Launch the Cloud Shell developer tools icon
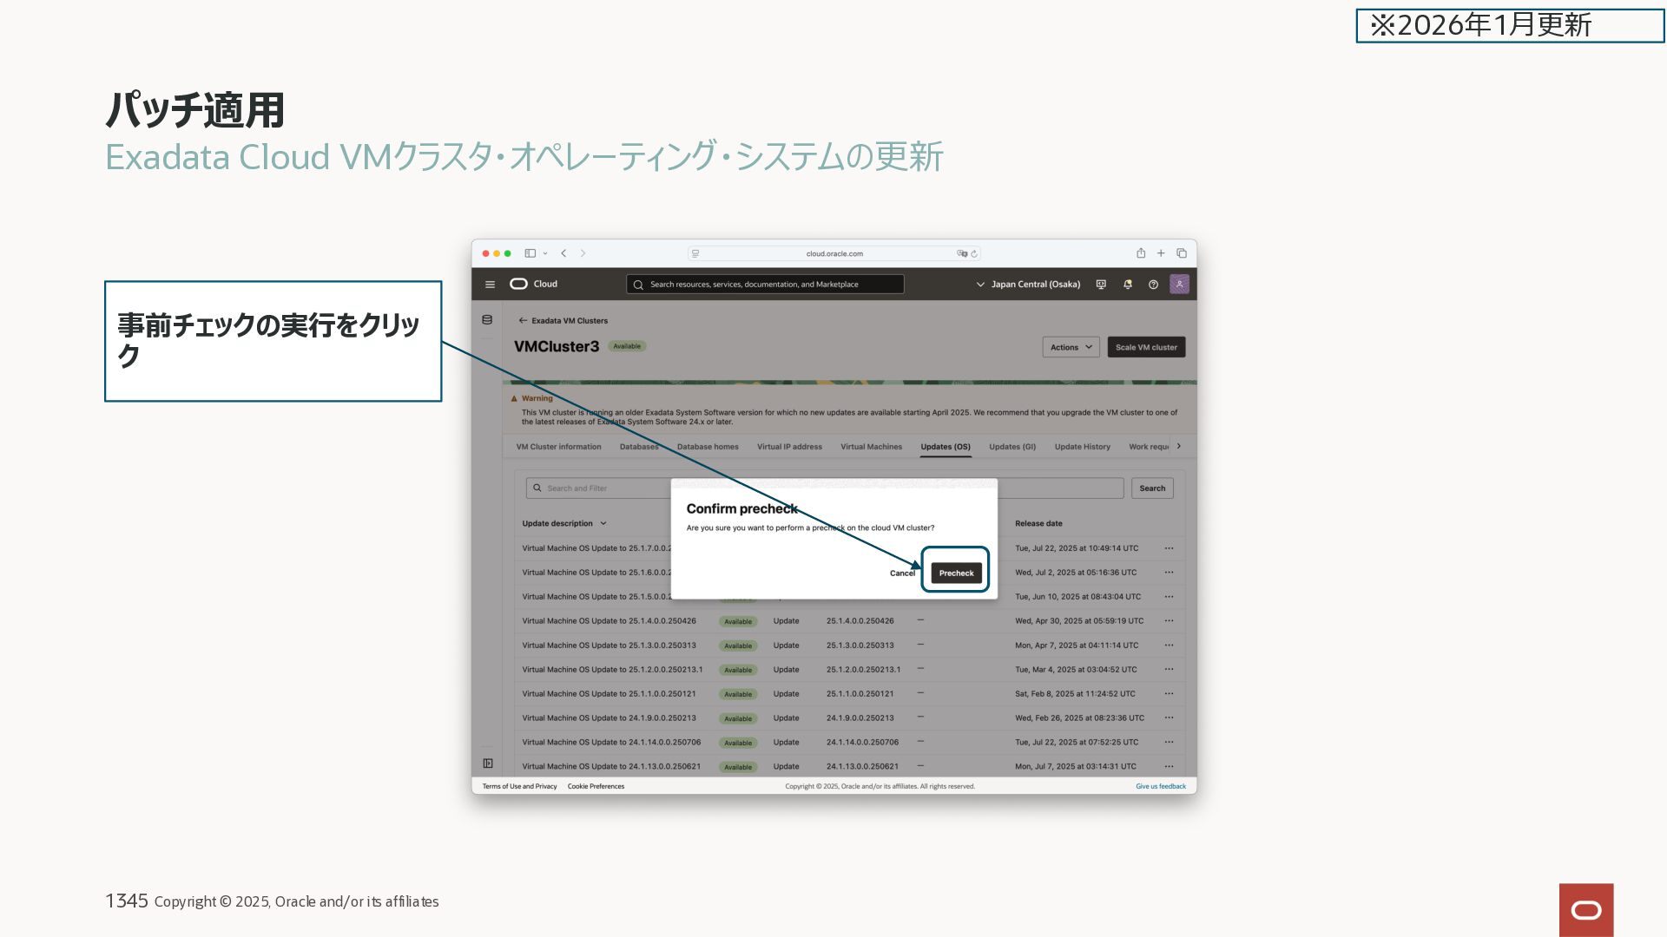Viewport: 1667px width, 937px height. click(1101, 285)
